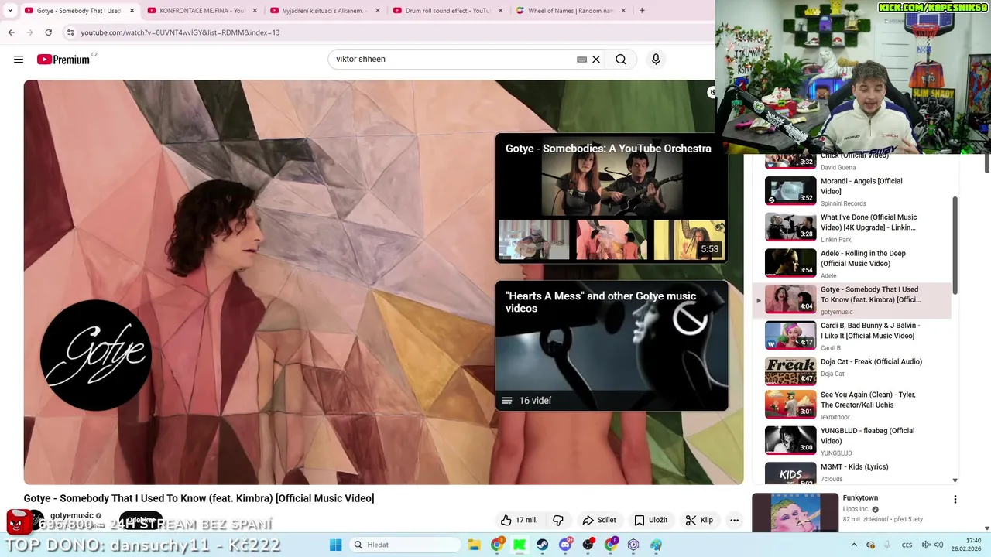The image size is (991, 557).
Task: Clear the search box with the X icon
Action: [x=596, y=60]
